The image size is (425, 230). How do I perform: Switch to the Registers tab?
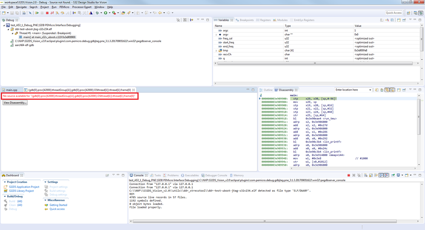pyautogui.click(x=263, y=20)
